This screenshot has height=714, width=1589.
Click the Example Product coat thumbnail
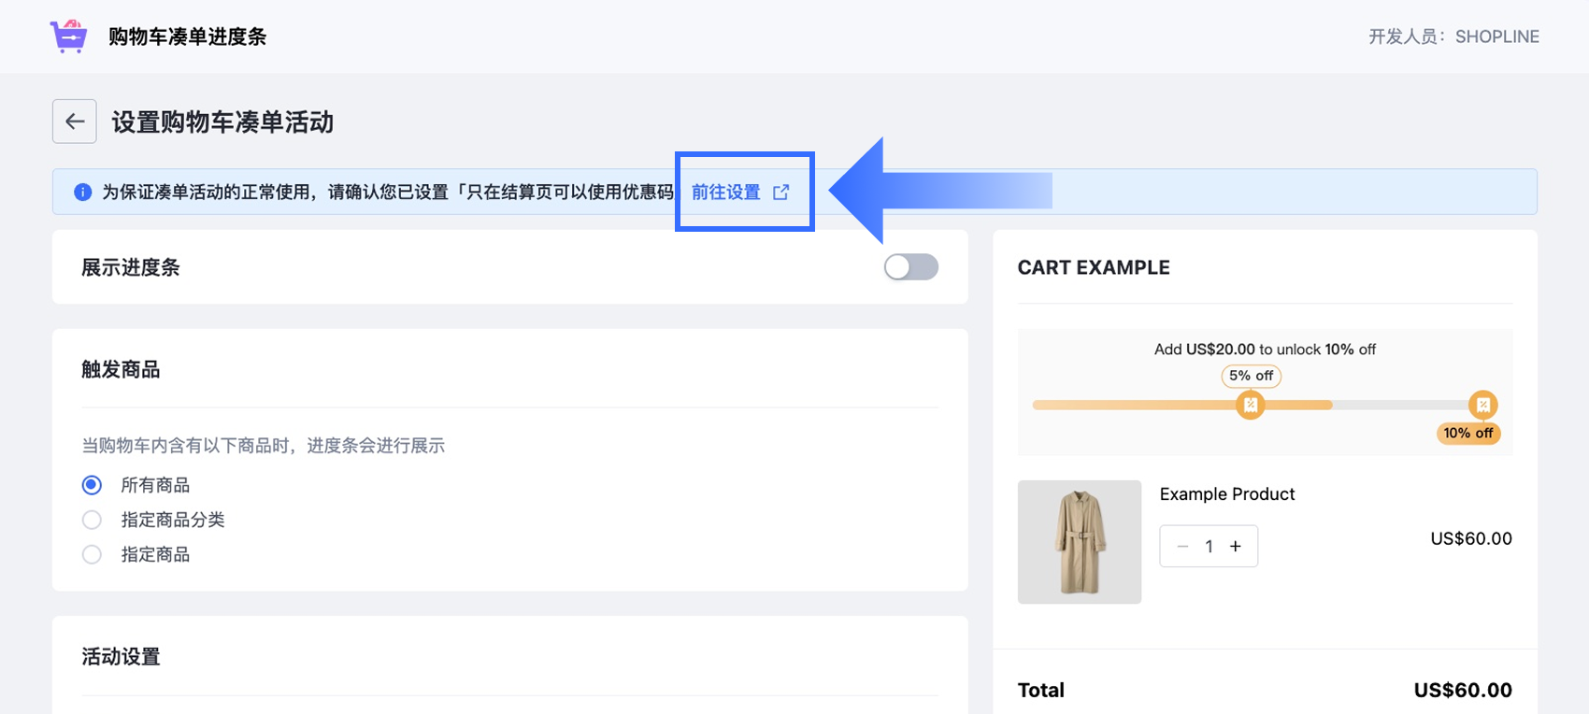coord(1080,542)
